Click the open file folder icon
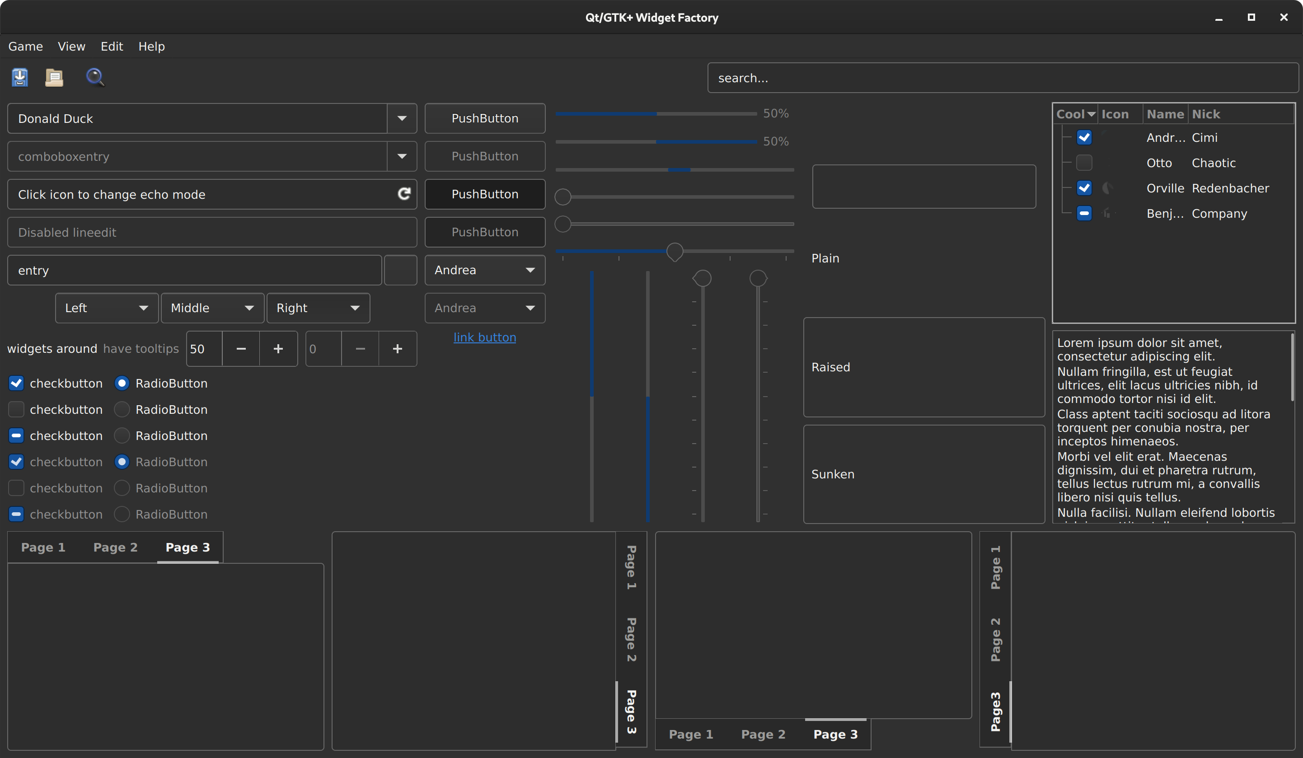This screenshot has width=1303, height=758. click(x=55, y=78)
